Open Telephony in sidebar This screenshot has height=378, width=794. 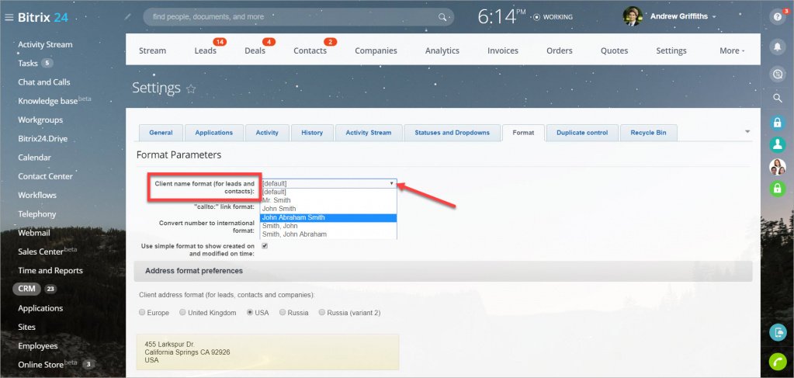[37, 213]
